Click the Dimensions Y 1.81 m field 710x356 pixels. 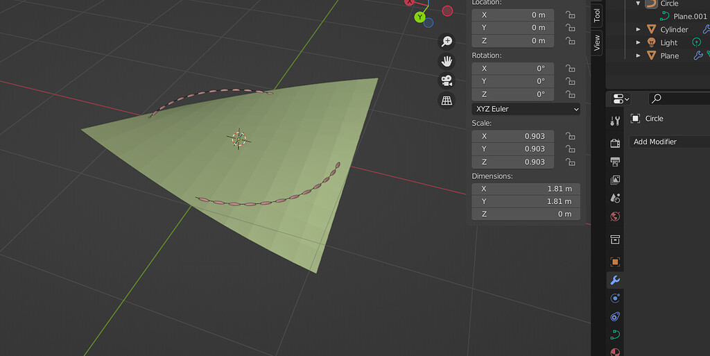pyautogui.click(x=526, y=201)
